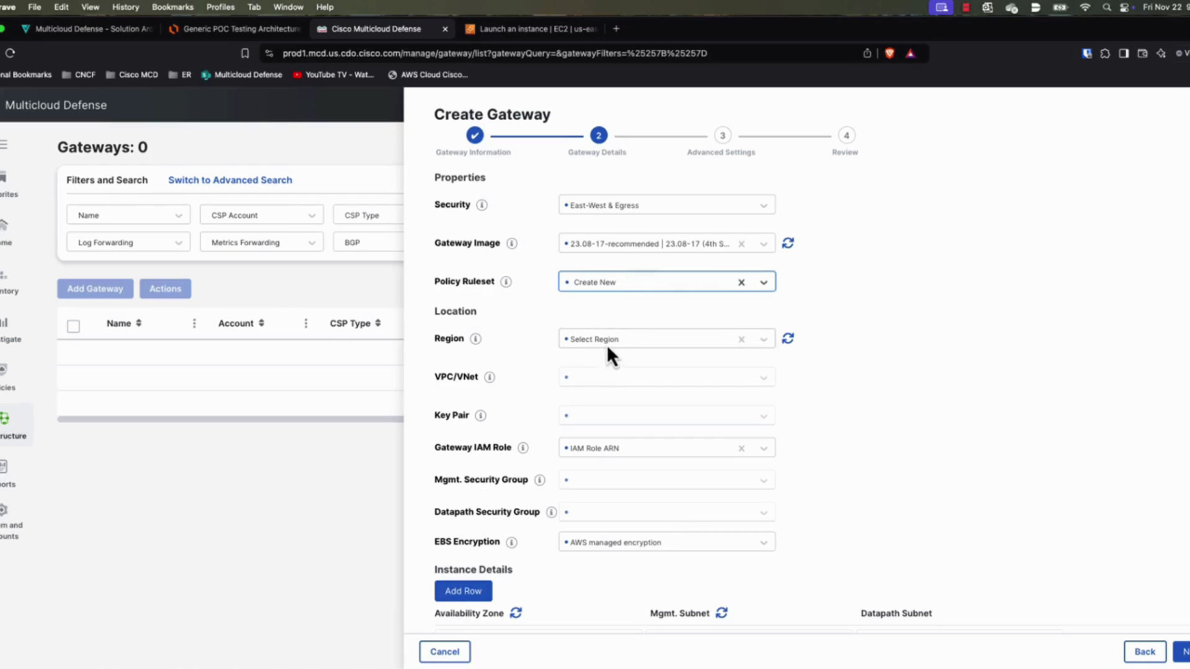1190x669 pixels.
Task: Show info for Gateway IAM Role
Action: 523,448
